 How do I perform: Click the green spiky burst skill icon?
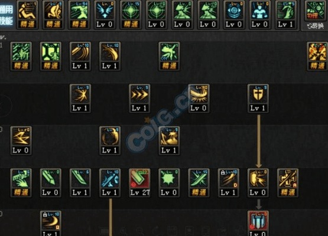tap(169, 183)
